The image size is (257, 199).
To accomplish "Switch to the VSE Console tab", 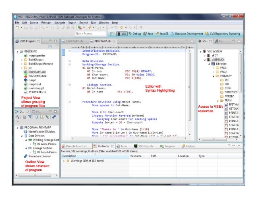I will point(143,146).
